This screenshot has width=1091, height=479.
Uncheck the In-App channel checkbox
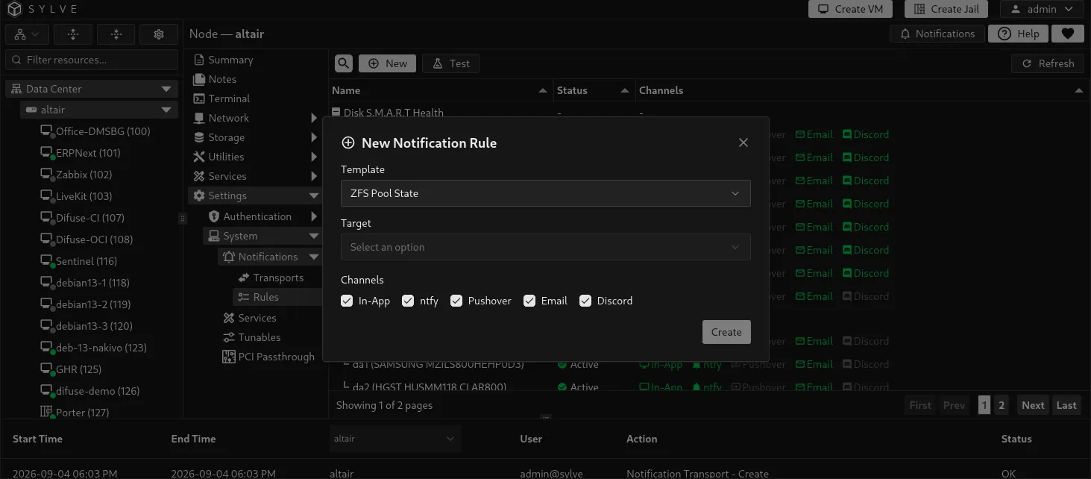[x=347, y=301]
